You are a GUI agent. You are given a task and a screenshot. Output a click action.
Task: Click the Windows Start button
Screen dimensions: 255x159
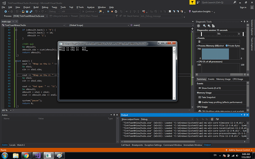pyautogui.click(x=5, y=156)
